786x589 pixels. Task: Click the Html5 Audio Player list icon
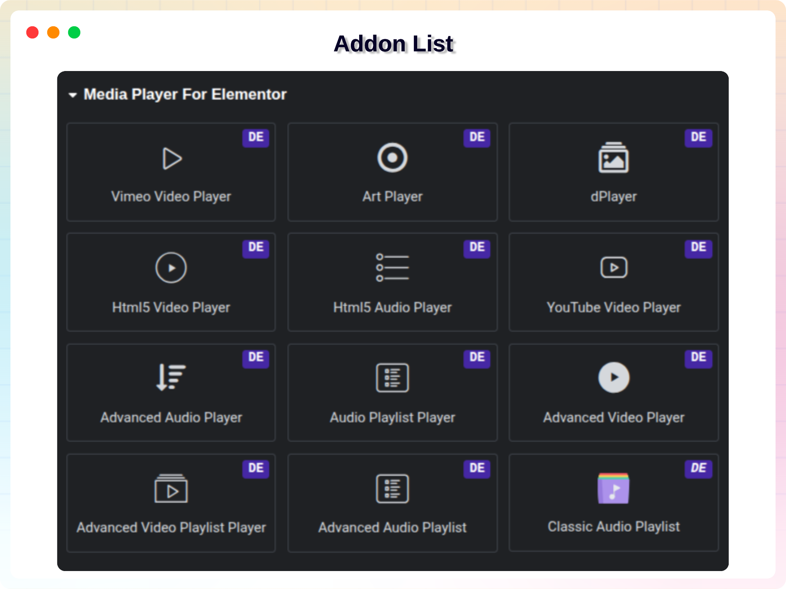coord(392,268)
